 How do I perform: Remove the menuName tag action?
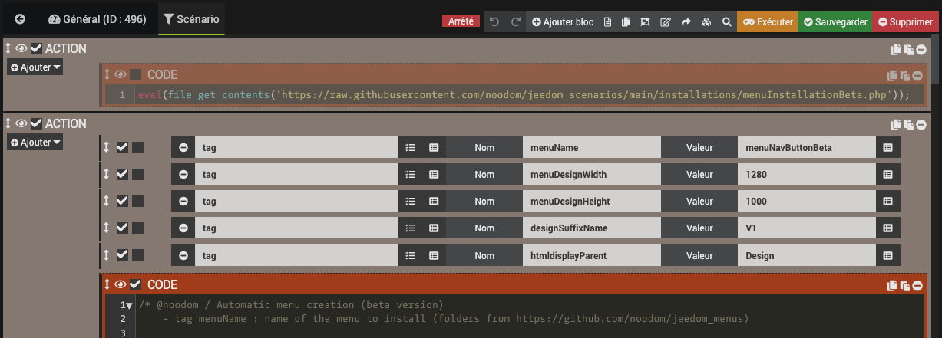tap(183, 148)
